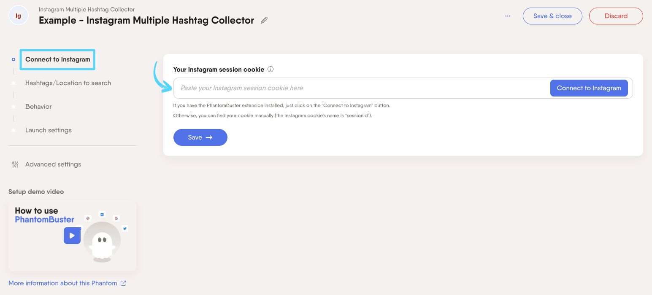Switch to the Behavior setup step

point(38,107)
